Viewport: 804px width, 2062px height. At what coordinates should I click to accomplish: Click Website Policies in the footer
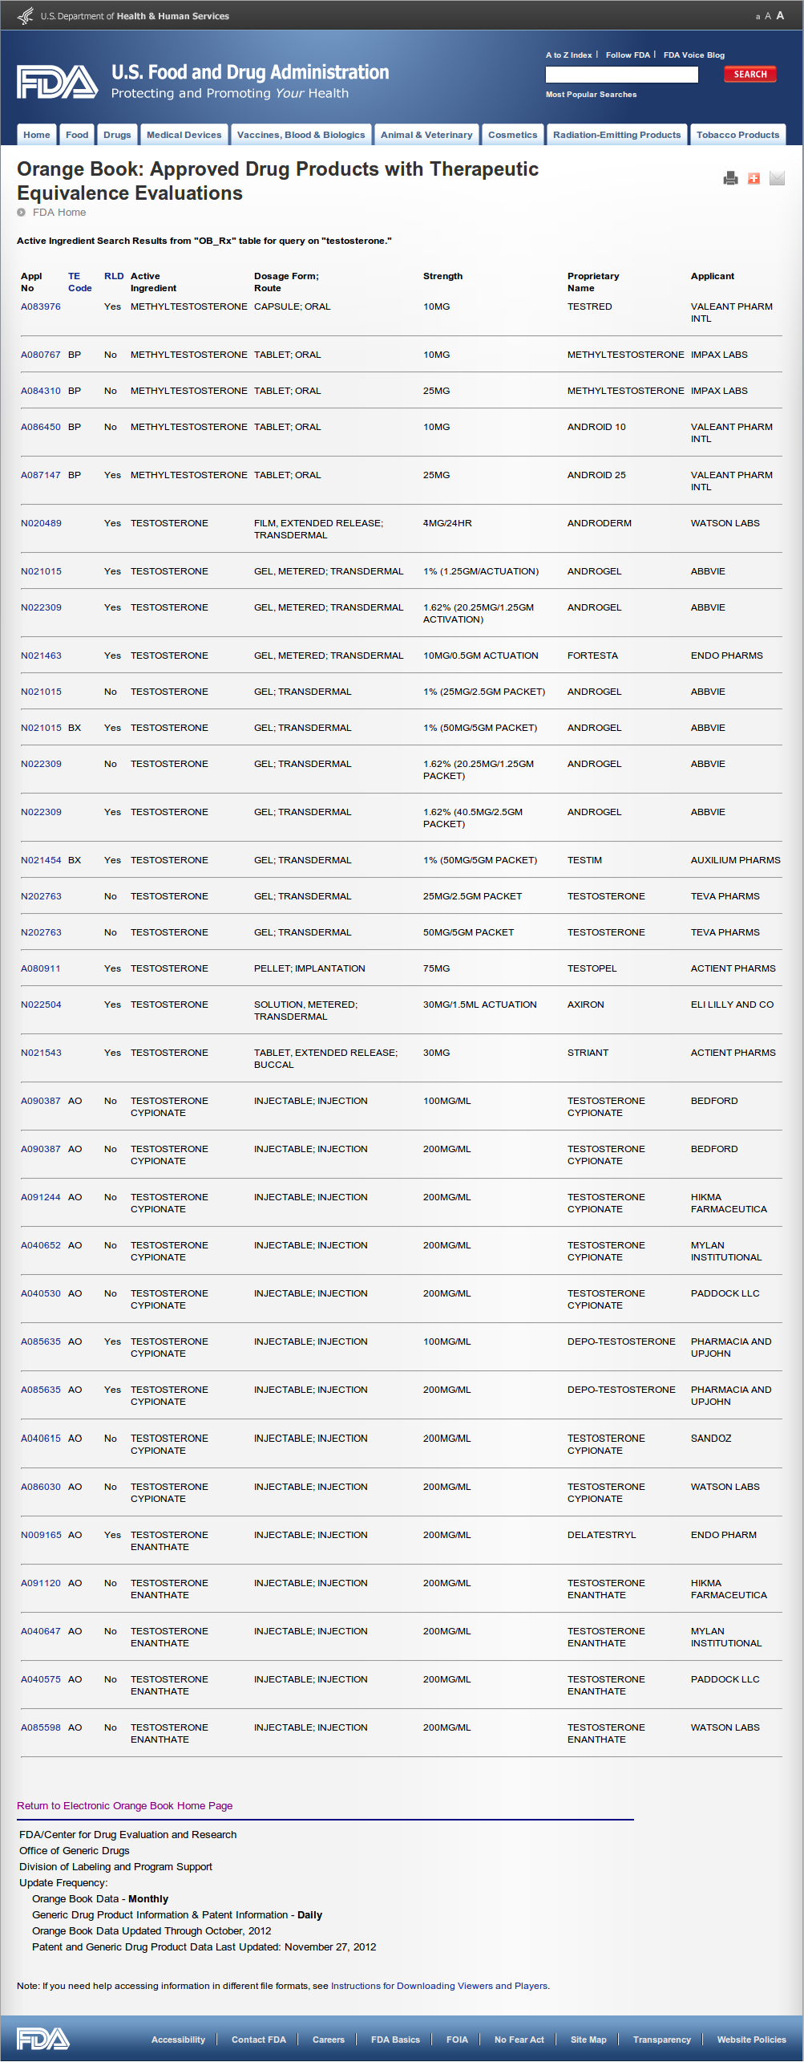click(x=752, y=2040)
